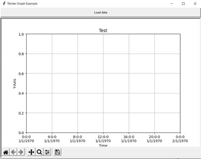Save the figure with floppy icon
The height and width of the screenshot is (159, 201).
click(x=57, y=152)
